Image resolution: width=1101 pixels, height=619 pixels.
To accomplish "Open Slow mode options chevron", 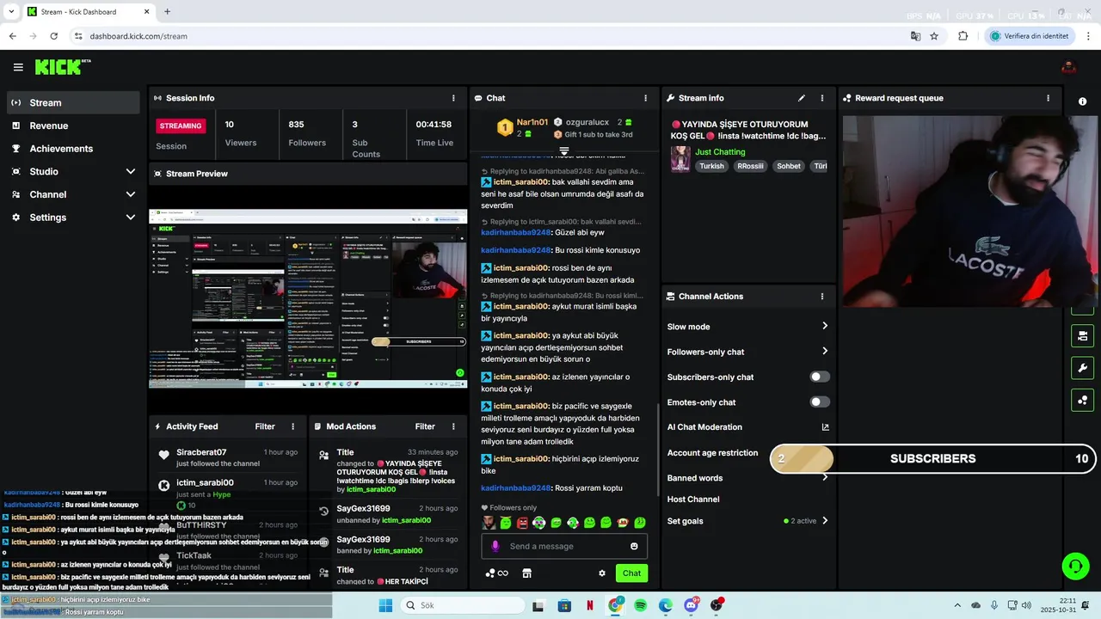I will [824, 326].
